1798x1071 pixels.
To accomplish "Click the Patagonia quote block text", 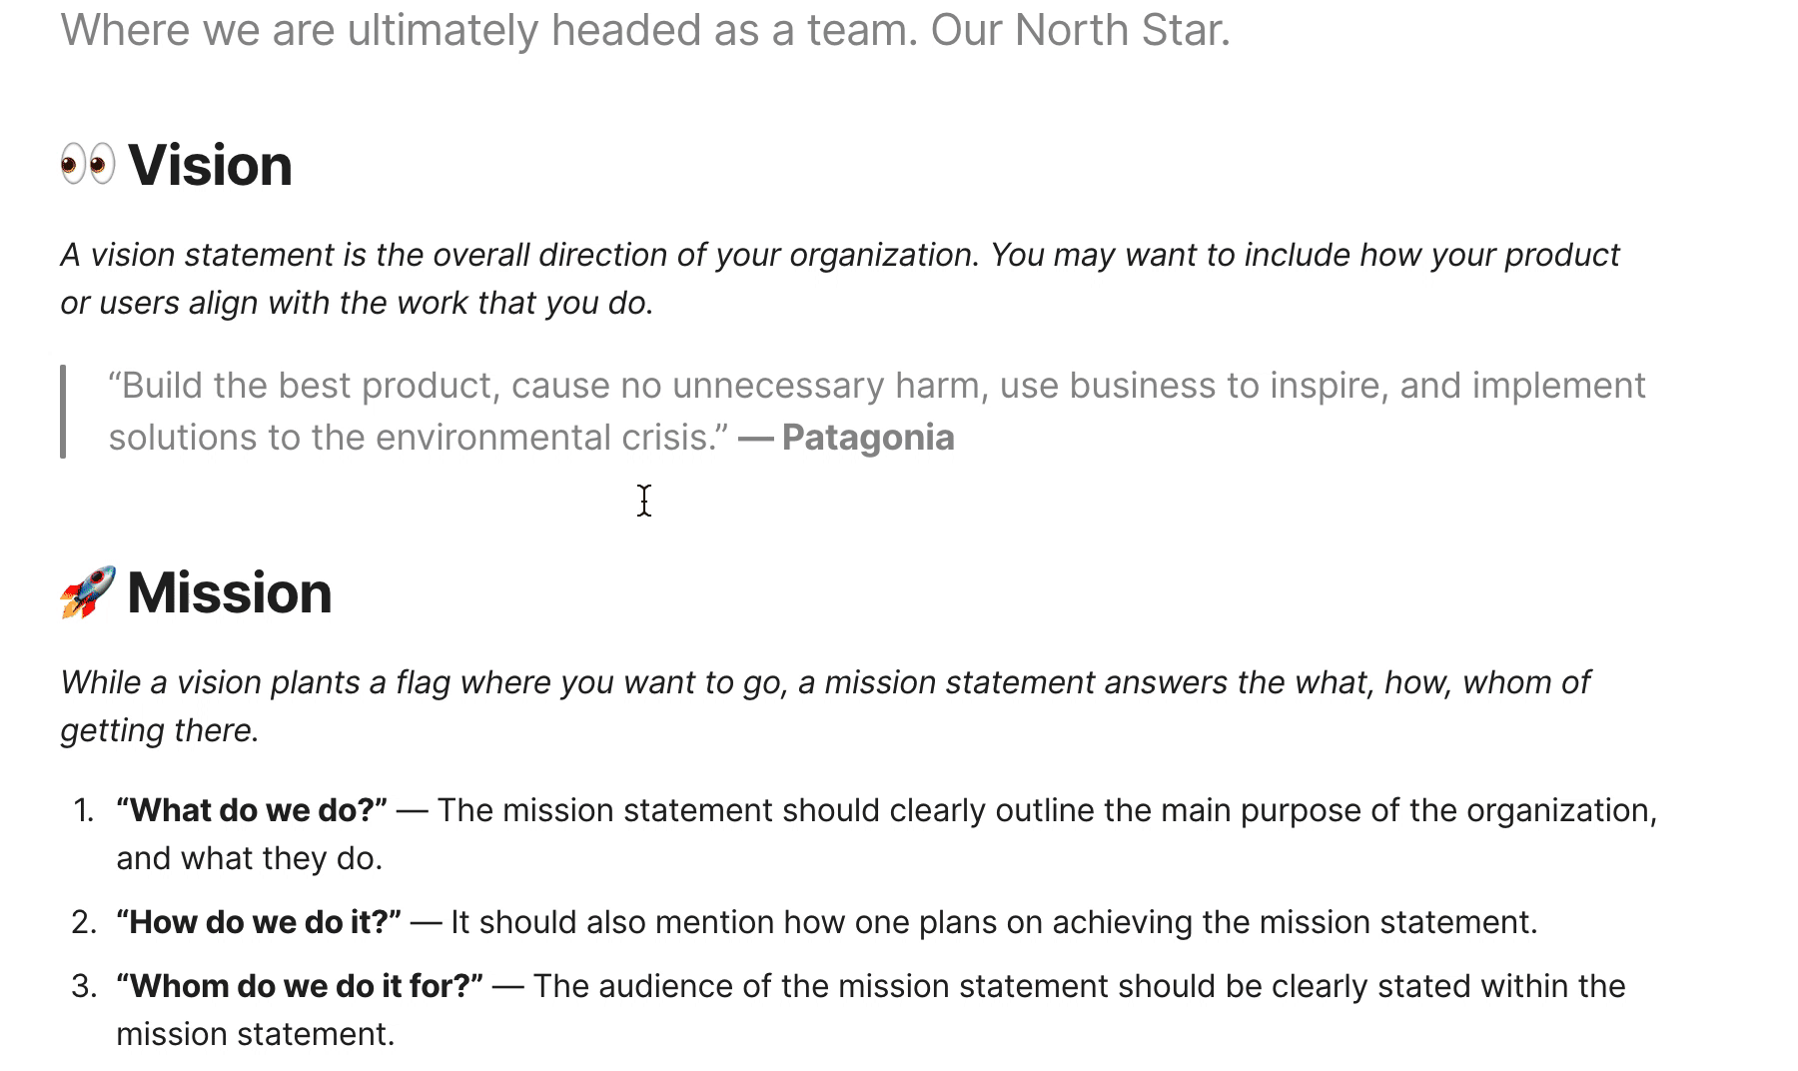I will click(x=877, y=412).
